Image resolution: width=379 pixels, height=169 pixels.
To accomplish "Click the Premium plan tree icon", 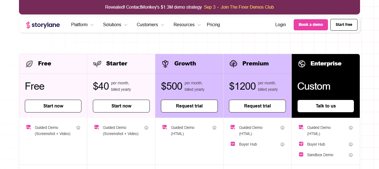I will [x=233, y=64].
